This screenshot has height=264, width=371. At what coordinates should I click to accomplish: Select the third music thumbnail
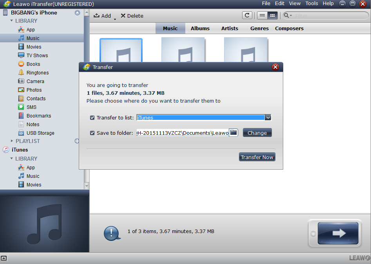tap(246, 50)
